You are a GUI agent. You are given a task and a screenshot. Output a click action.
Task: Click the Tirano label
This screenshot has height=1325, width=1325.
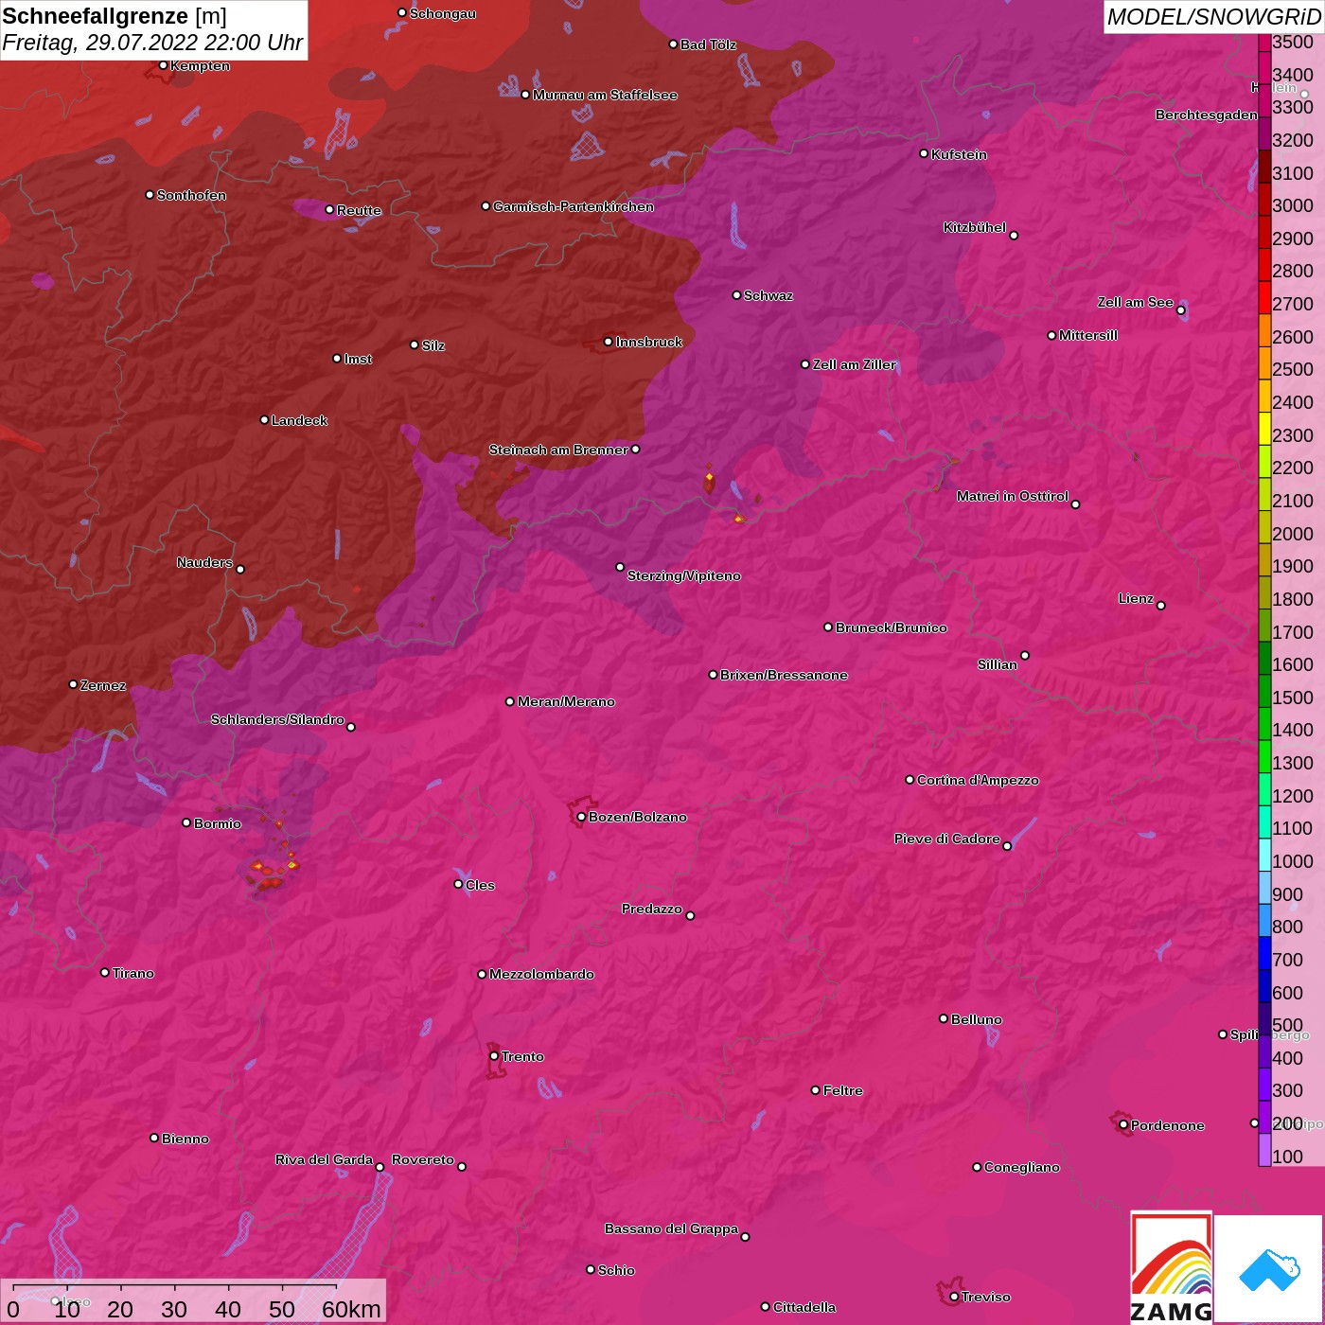pyautogui.click(x=132, y=973)
